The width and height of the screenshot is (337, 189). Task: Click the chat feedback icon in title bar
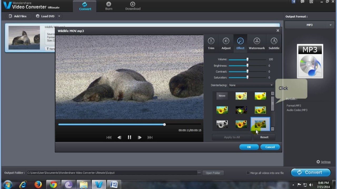(x=303, y=2)
